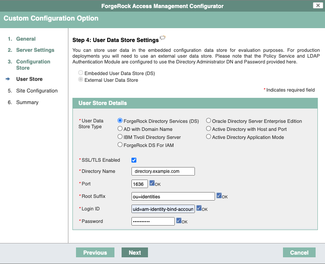Click the OK validation checkmark next to Port
The width and height of the screenshot is (325, 264).
[x=152, y=183]
